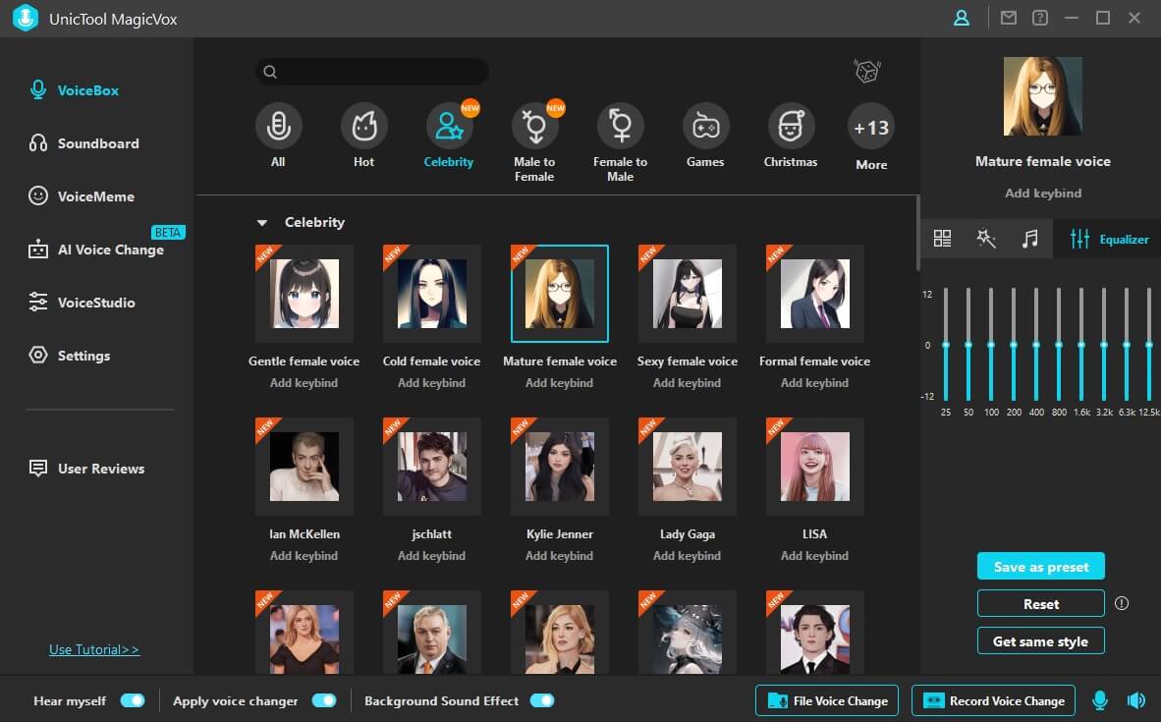
Task: Click the selected voice avatar in right panel
Action: 1042,96
